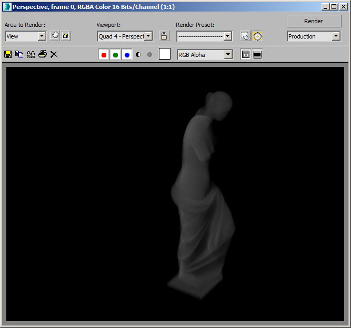
Task: Open the Render Preset dropdown
Action: point(204,36)
